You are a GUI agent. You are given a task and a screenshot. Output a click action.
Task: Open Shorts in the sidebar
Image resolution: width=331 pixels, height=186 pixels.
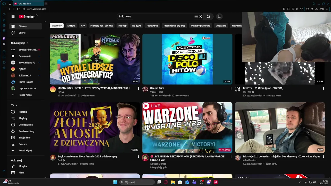[x=25, y=33]
